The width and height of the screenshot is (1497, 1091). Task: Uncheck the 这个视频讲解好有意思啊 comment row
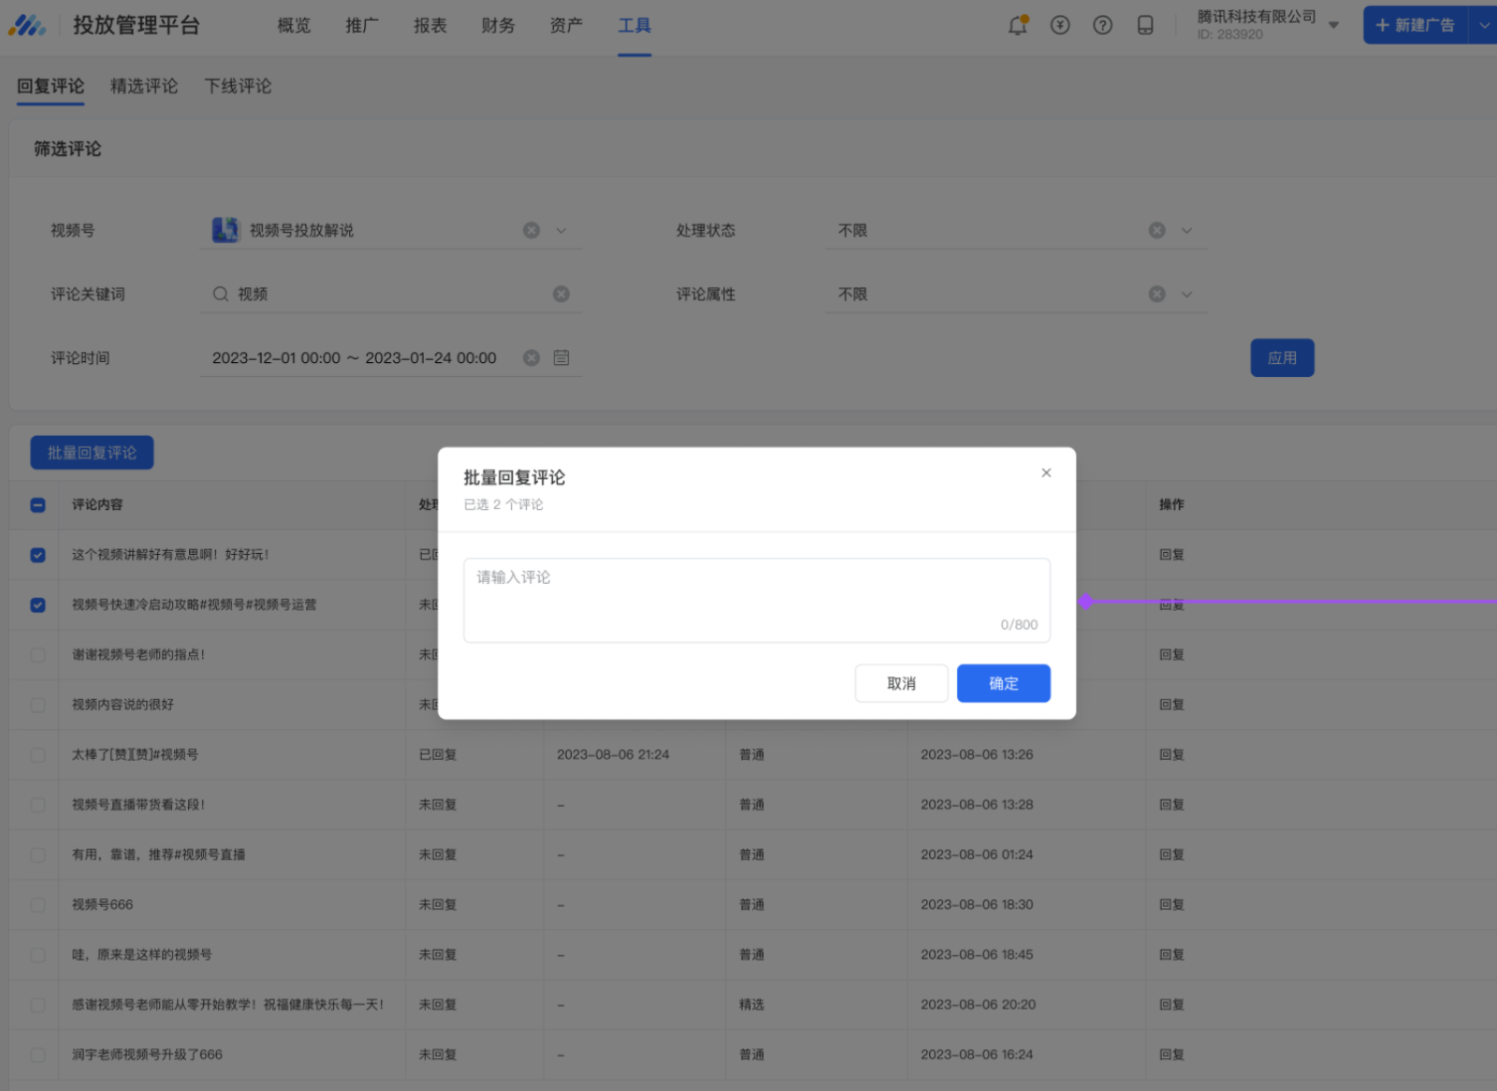tap(37, 555)
